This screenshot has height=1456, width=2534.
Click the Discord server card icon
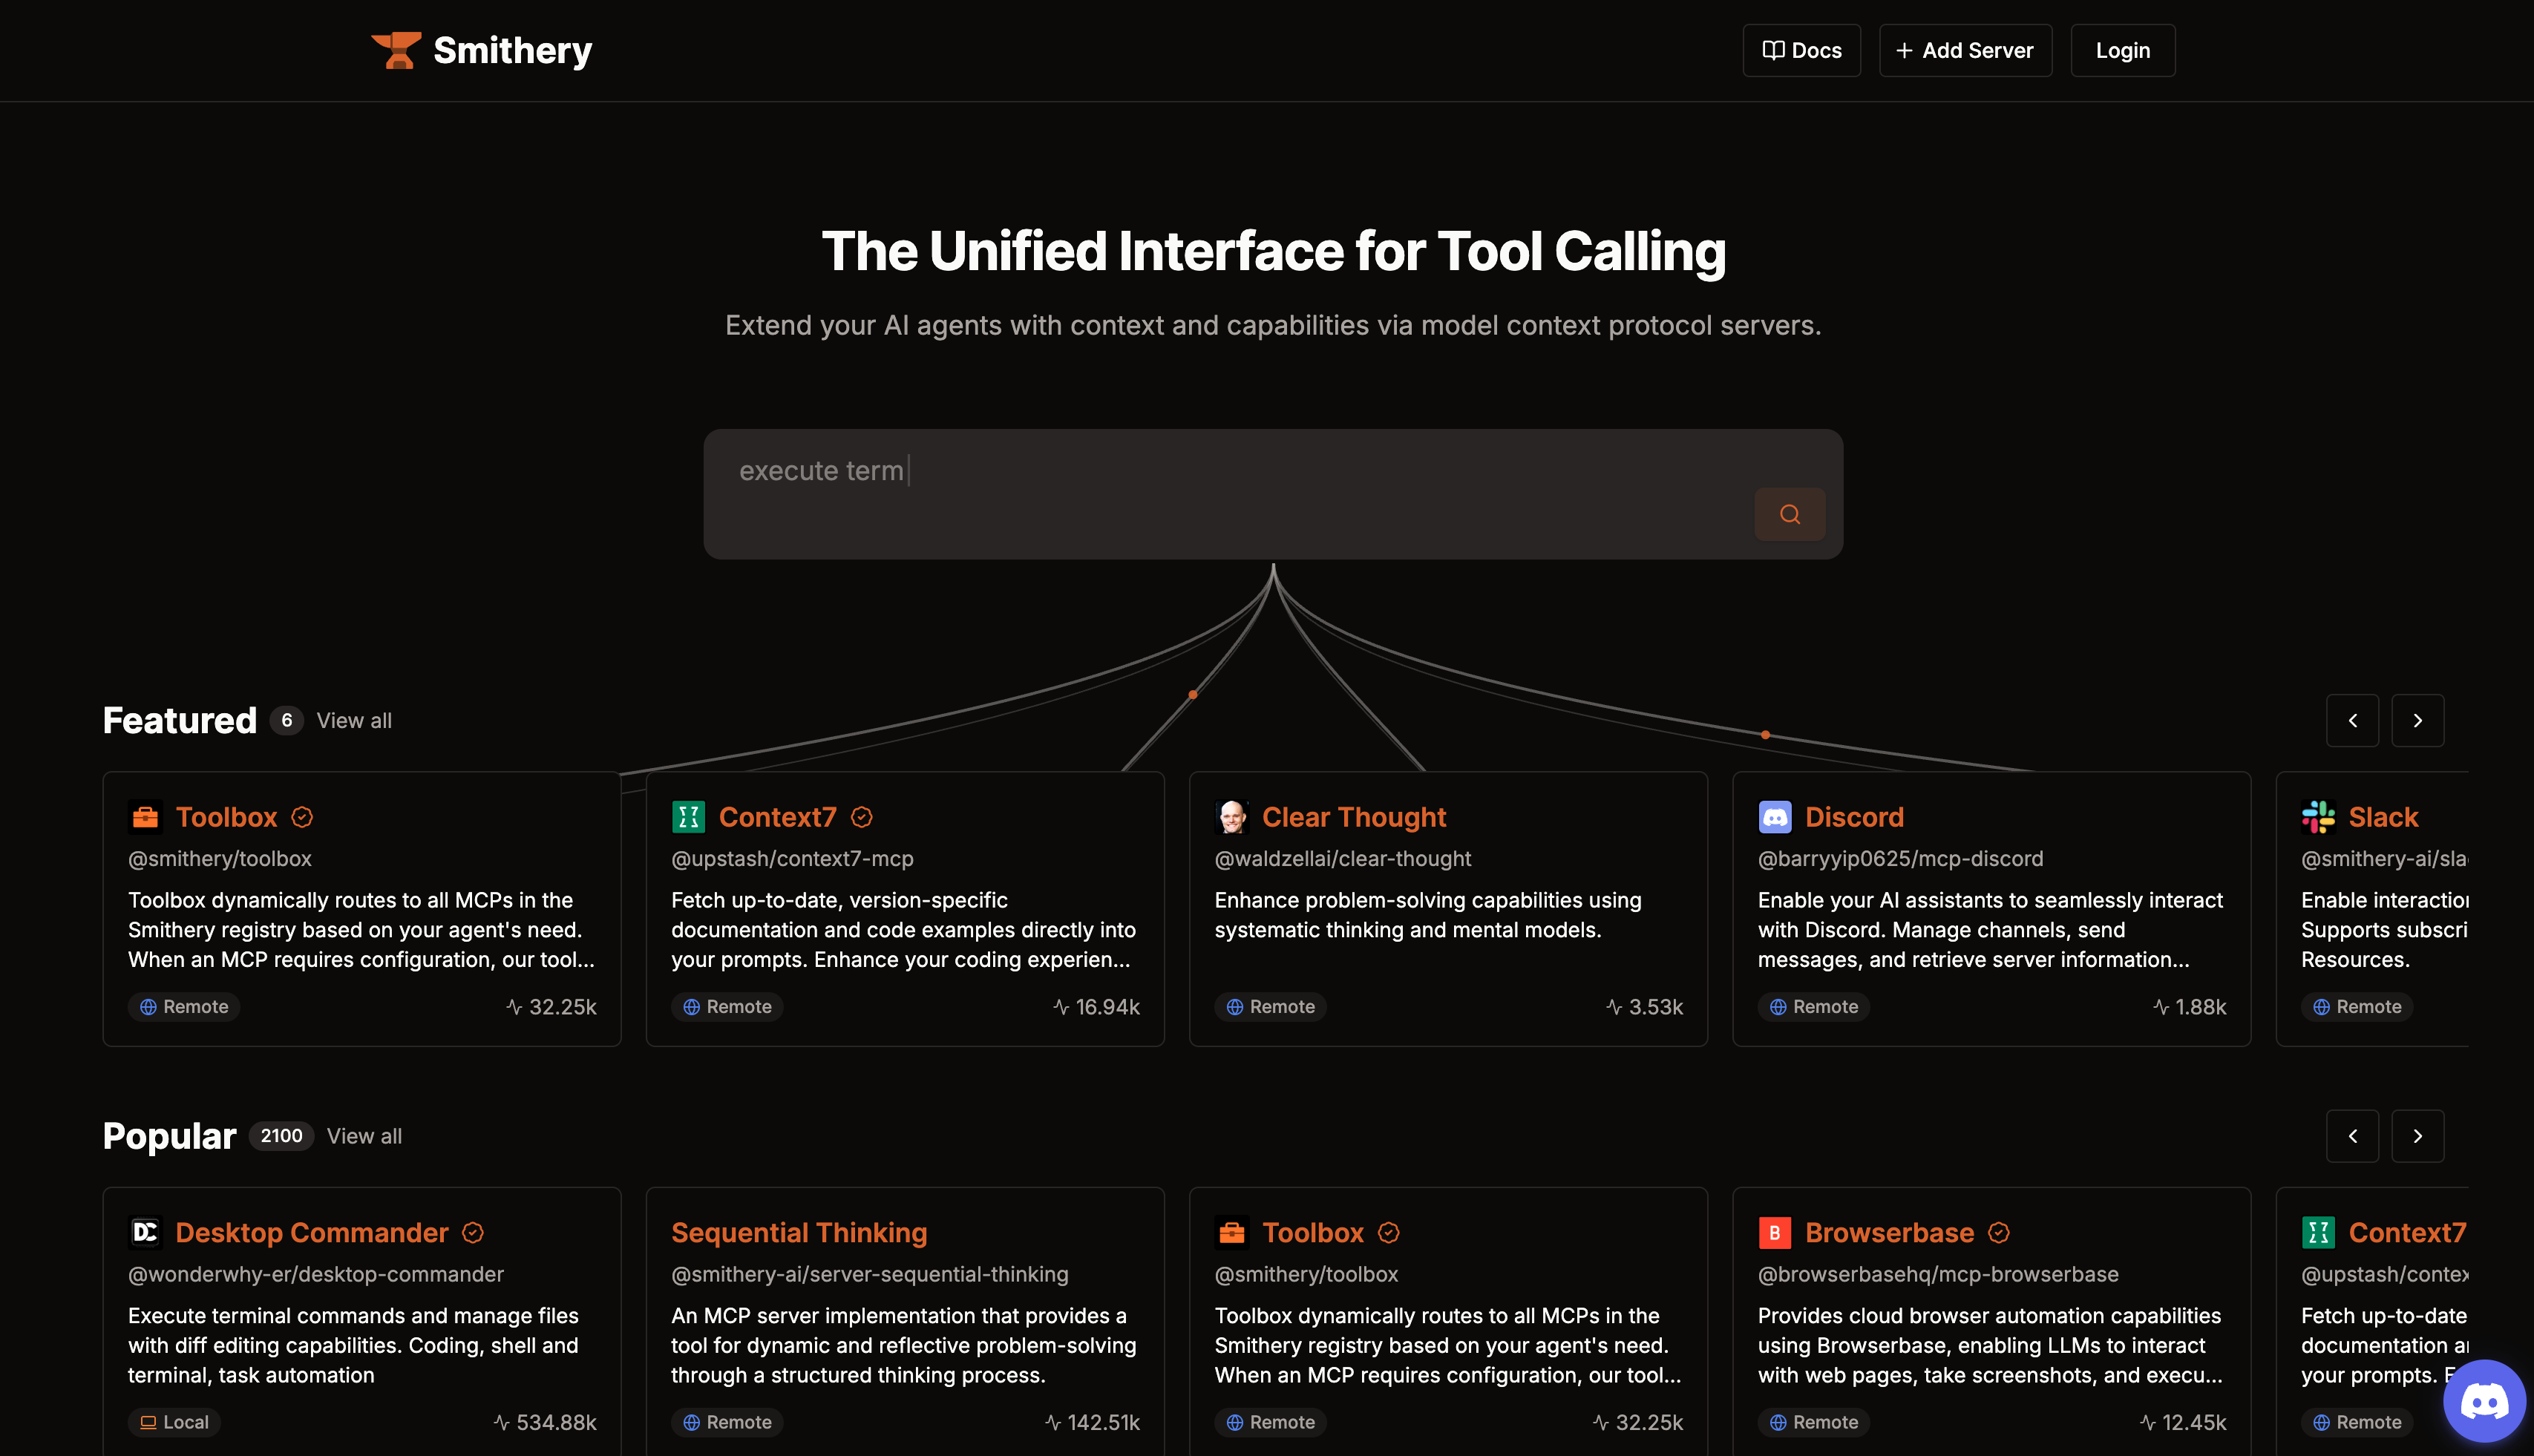click(x=1775, y=817)
